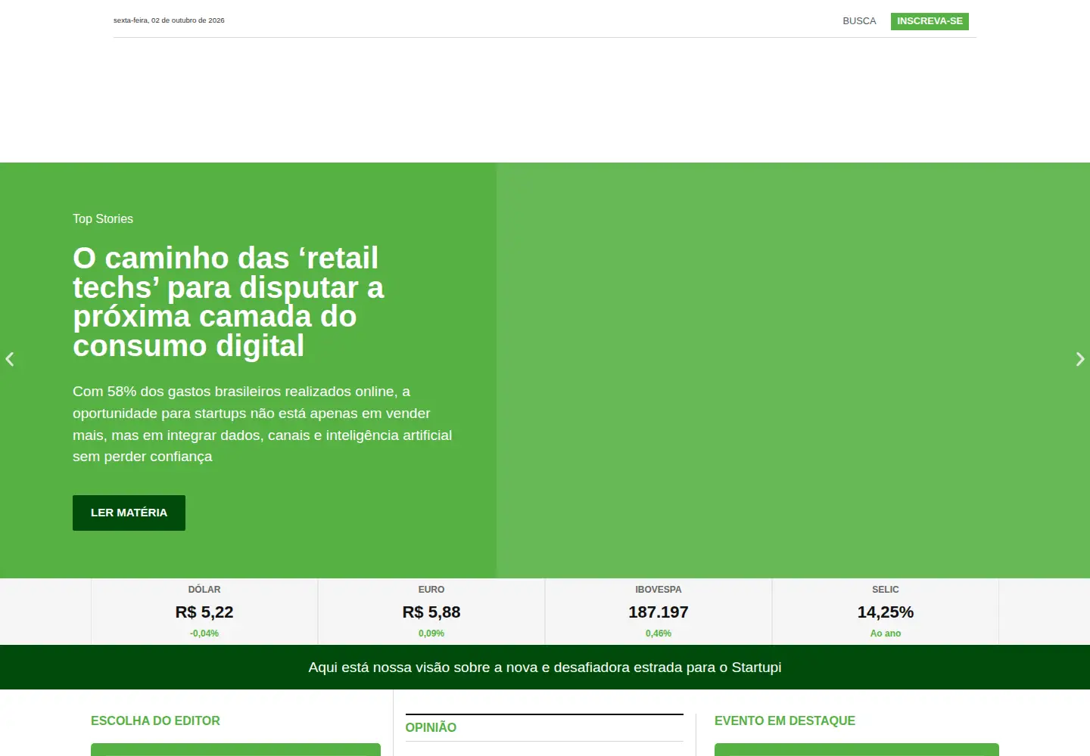
Task: Go to previous slide with left arrow
Action: (x=10, y=359)
